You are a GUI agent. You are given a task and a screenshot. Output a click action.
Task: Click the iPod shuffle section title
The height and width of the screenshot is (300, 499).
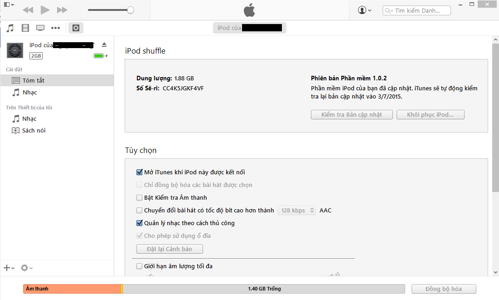tap(145, 51)
